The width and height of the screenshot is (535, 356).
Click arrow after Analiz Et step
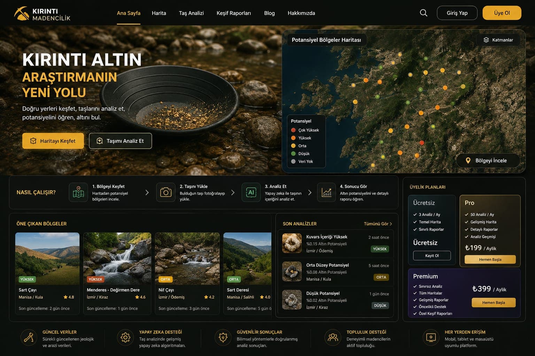[310, 192]
